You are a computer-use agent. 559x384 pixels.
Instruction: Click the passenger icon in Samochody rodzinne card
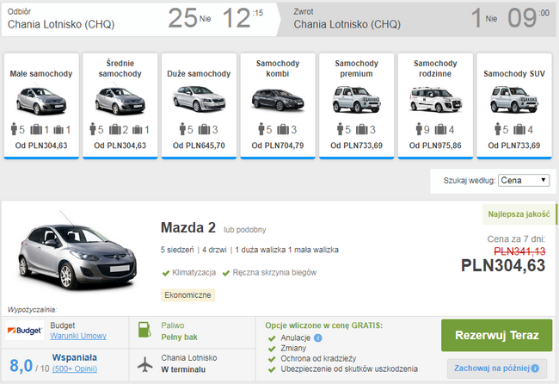(x=419, y=129)
